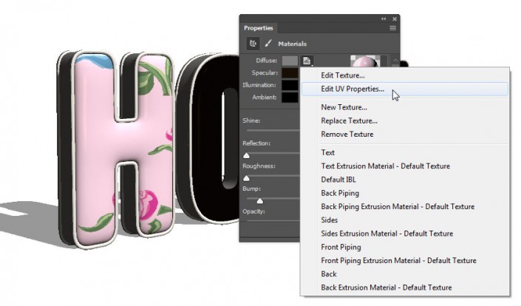This screenshot has height=306, width=521.
Task: Click the Ambient color swatch
Action: 290,97
